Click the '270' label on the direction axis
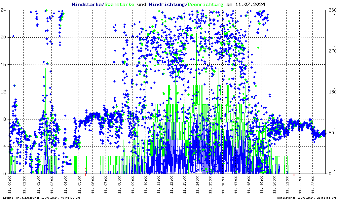The width and height of the screenshot is (337, 200). (333, 51)
